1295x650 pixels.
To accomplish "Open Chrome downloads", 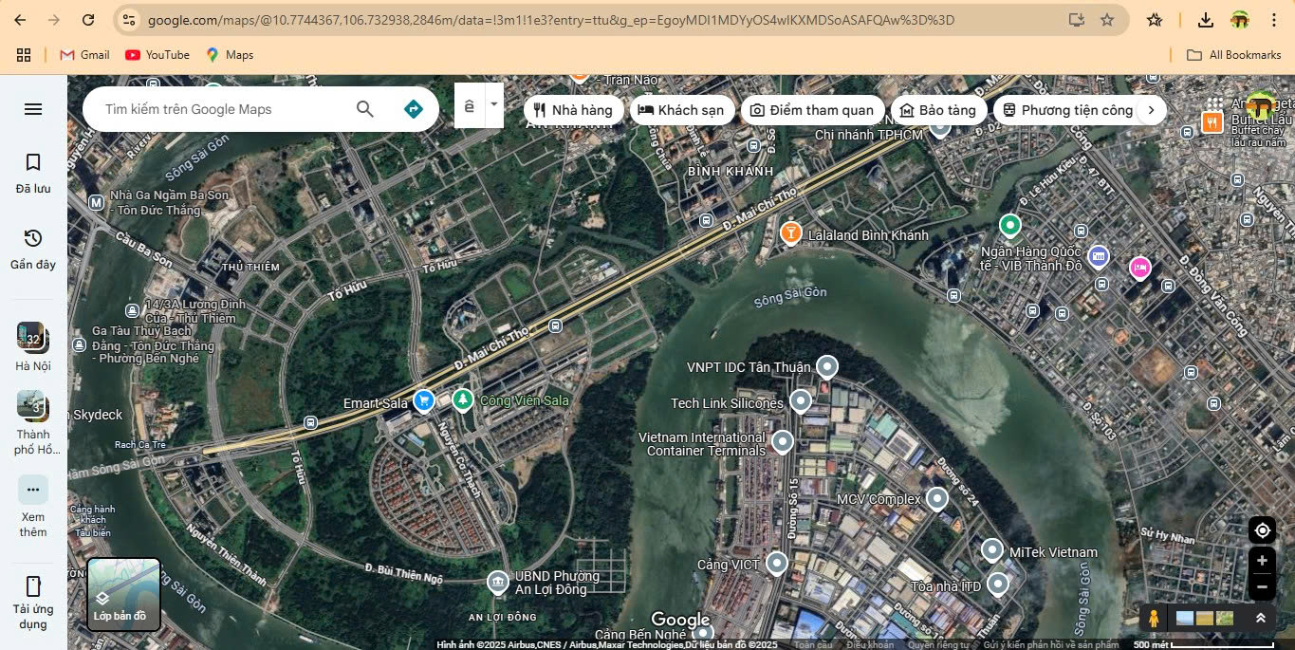I will [1205, 20].
